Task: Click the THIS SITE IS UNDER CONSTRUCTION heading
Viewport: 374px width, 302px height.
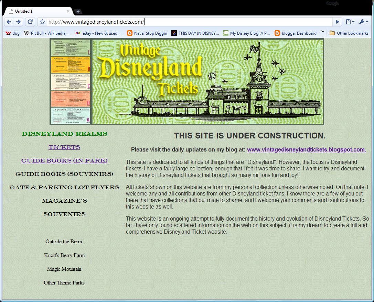Action: (250, 136)
